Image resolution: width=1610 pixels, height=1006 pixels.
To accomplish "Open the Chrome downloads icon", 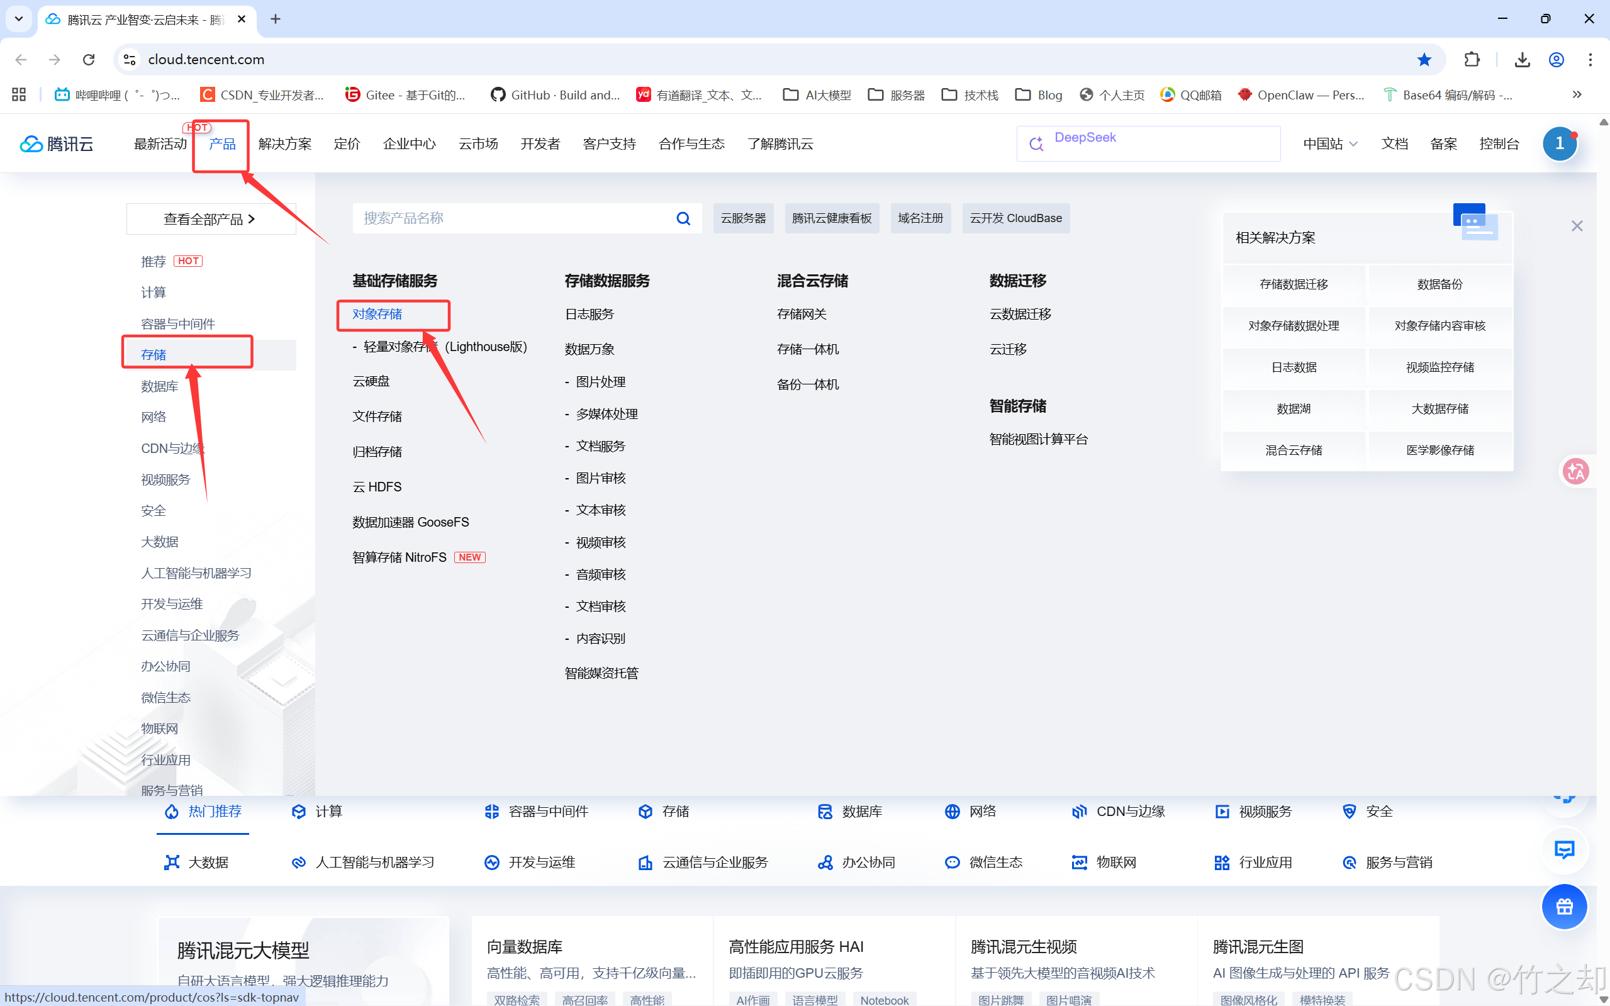I will [x=1522, y=60].
